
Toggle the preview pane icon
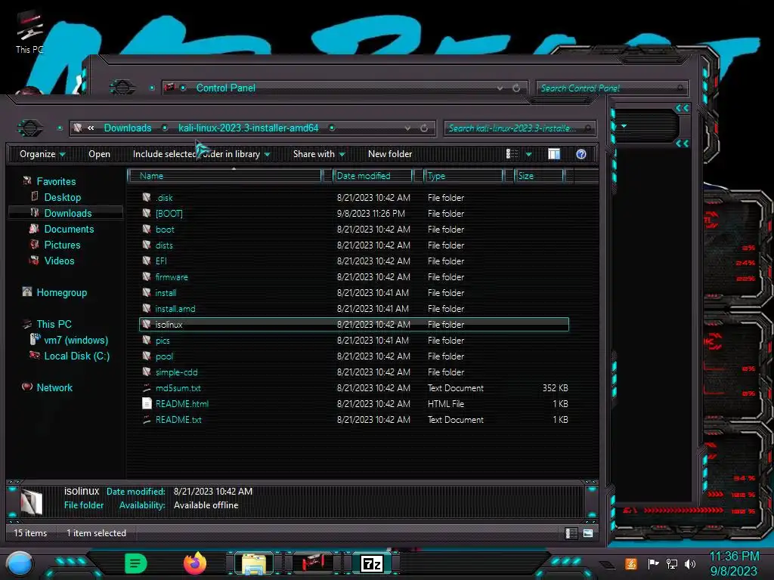click(554, 154)
